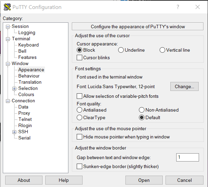The height and width of the screenshot is (187, 208).
Task: Open the Features category
Action: click(x=27, y=58)
